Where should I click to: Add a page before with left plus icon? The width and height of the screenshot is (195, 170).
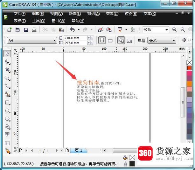pos(21,150)
